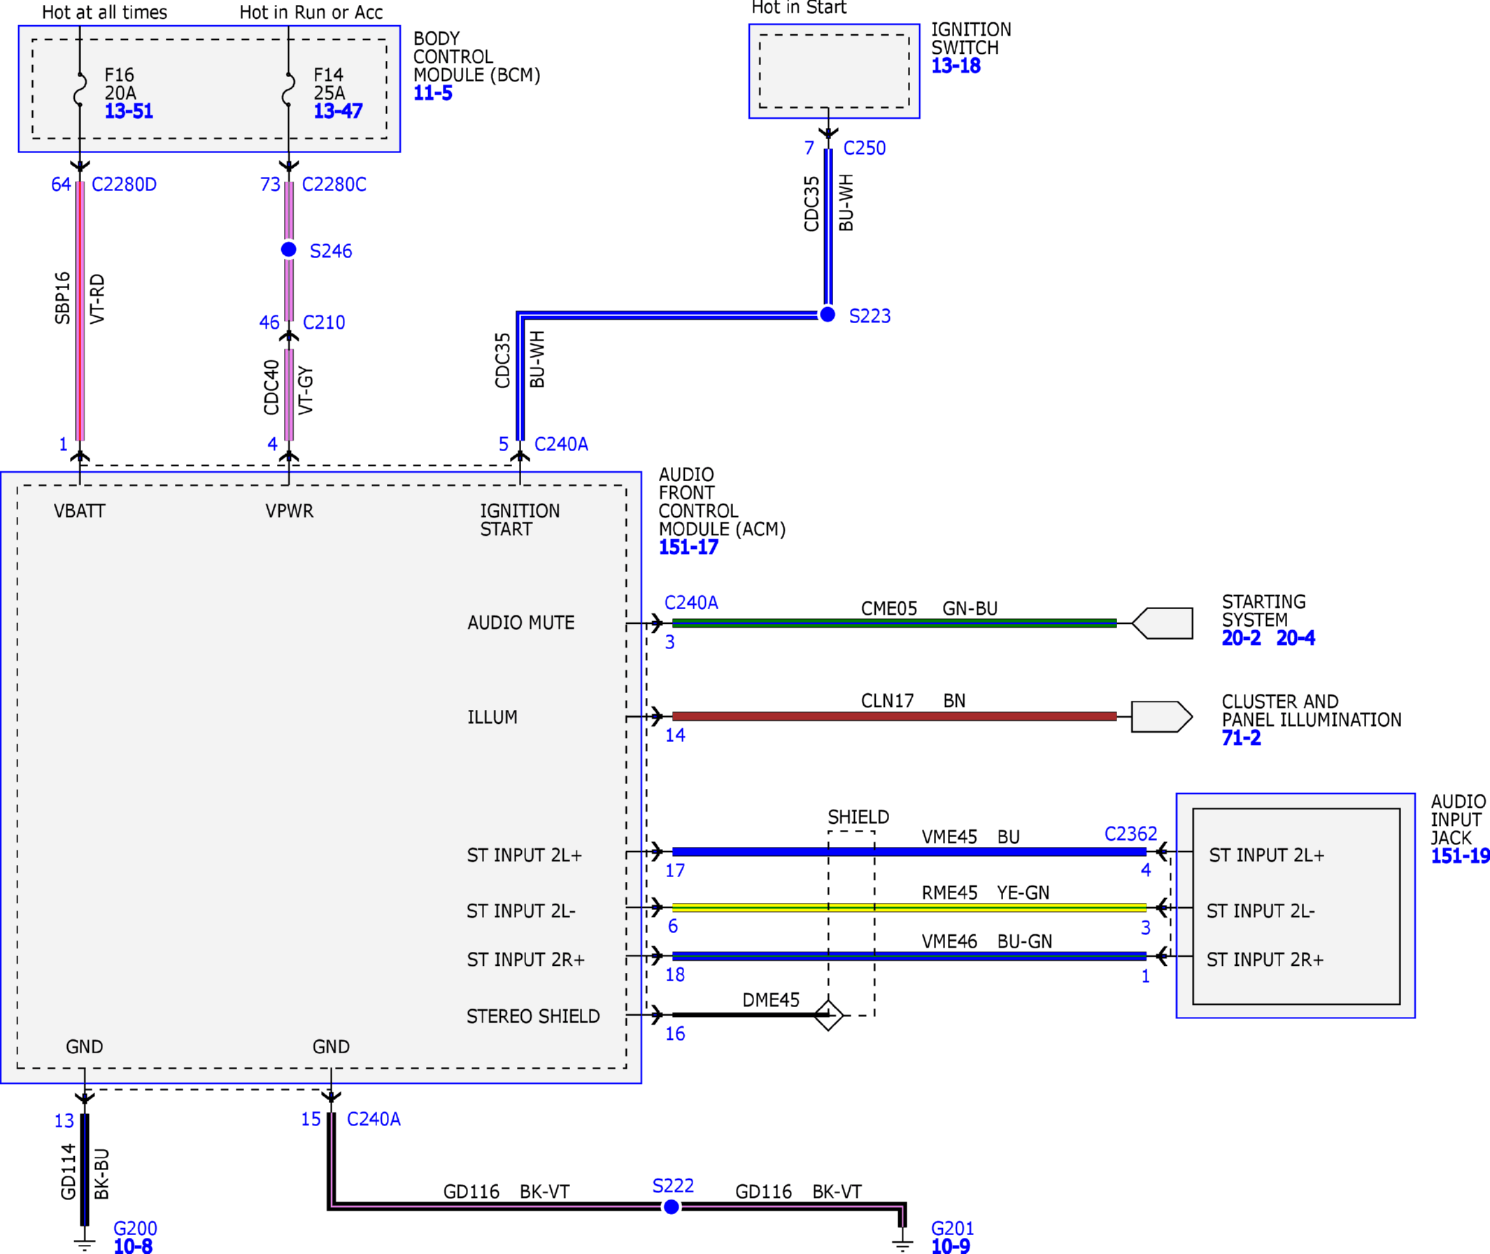Select the IGNITION START pin label
Image resolution: width=1490 pixels, height=1254 pixels.
(520, 520)
